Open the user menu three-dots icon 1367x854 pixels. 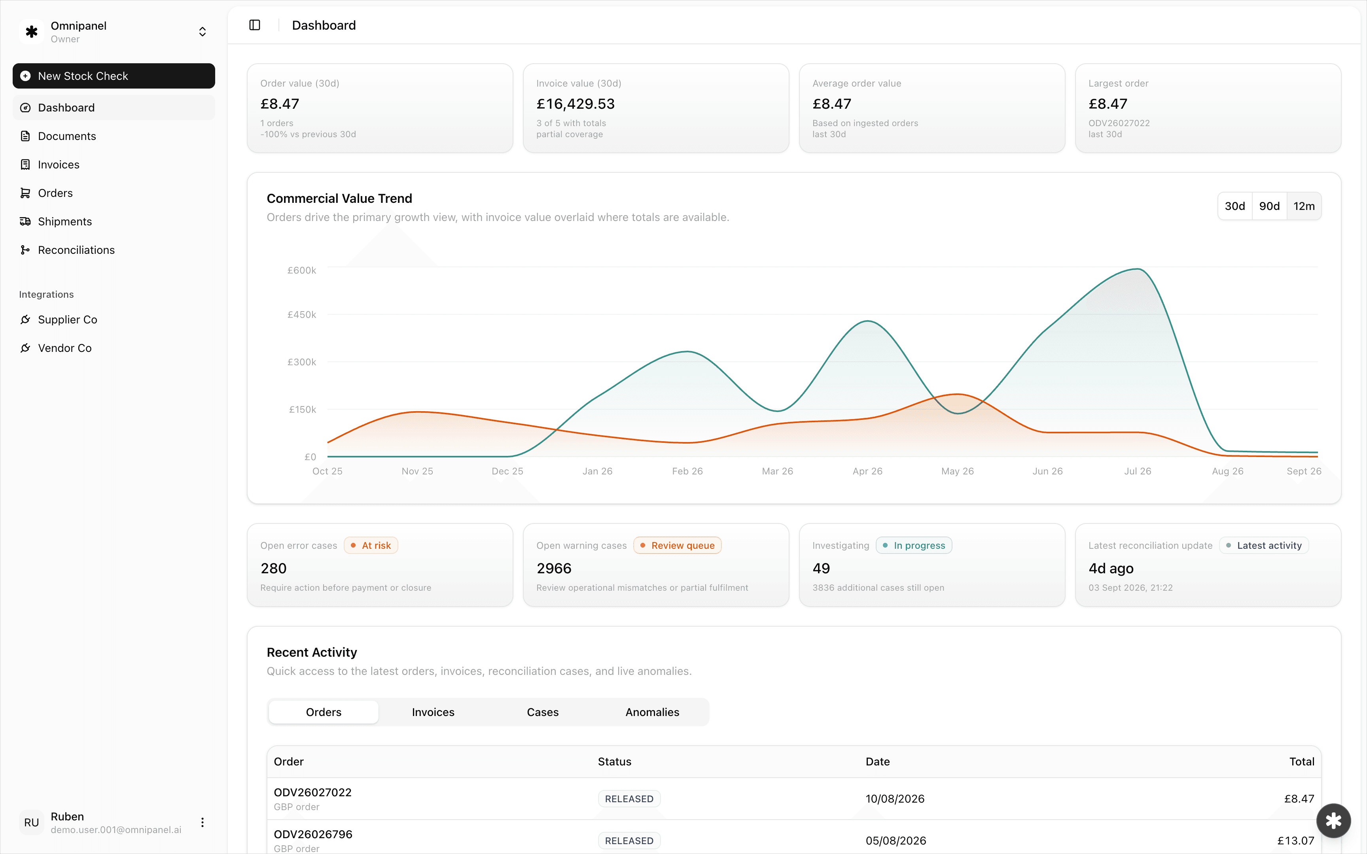click(202, 822)
